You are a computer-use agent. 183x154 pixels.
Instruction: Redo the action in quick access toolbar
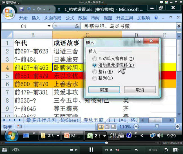[x=39, y=9]
